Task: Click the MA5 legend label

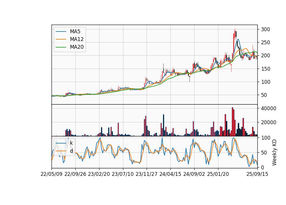Action: pos(75,31)
